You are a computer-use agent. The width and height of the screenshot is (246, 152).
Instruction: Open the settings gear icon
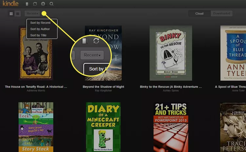click(x=43, y=4)
